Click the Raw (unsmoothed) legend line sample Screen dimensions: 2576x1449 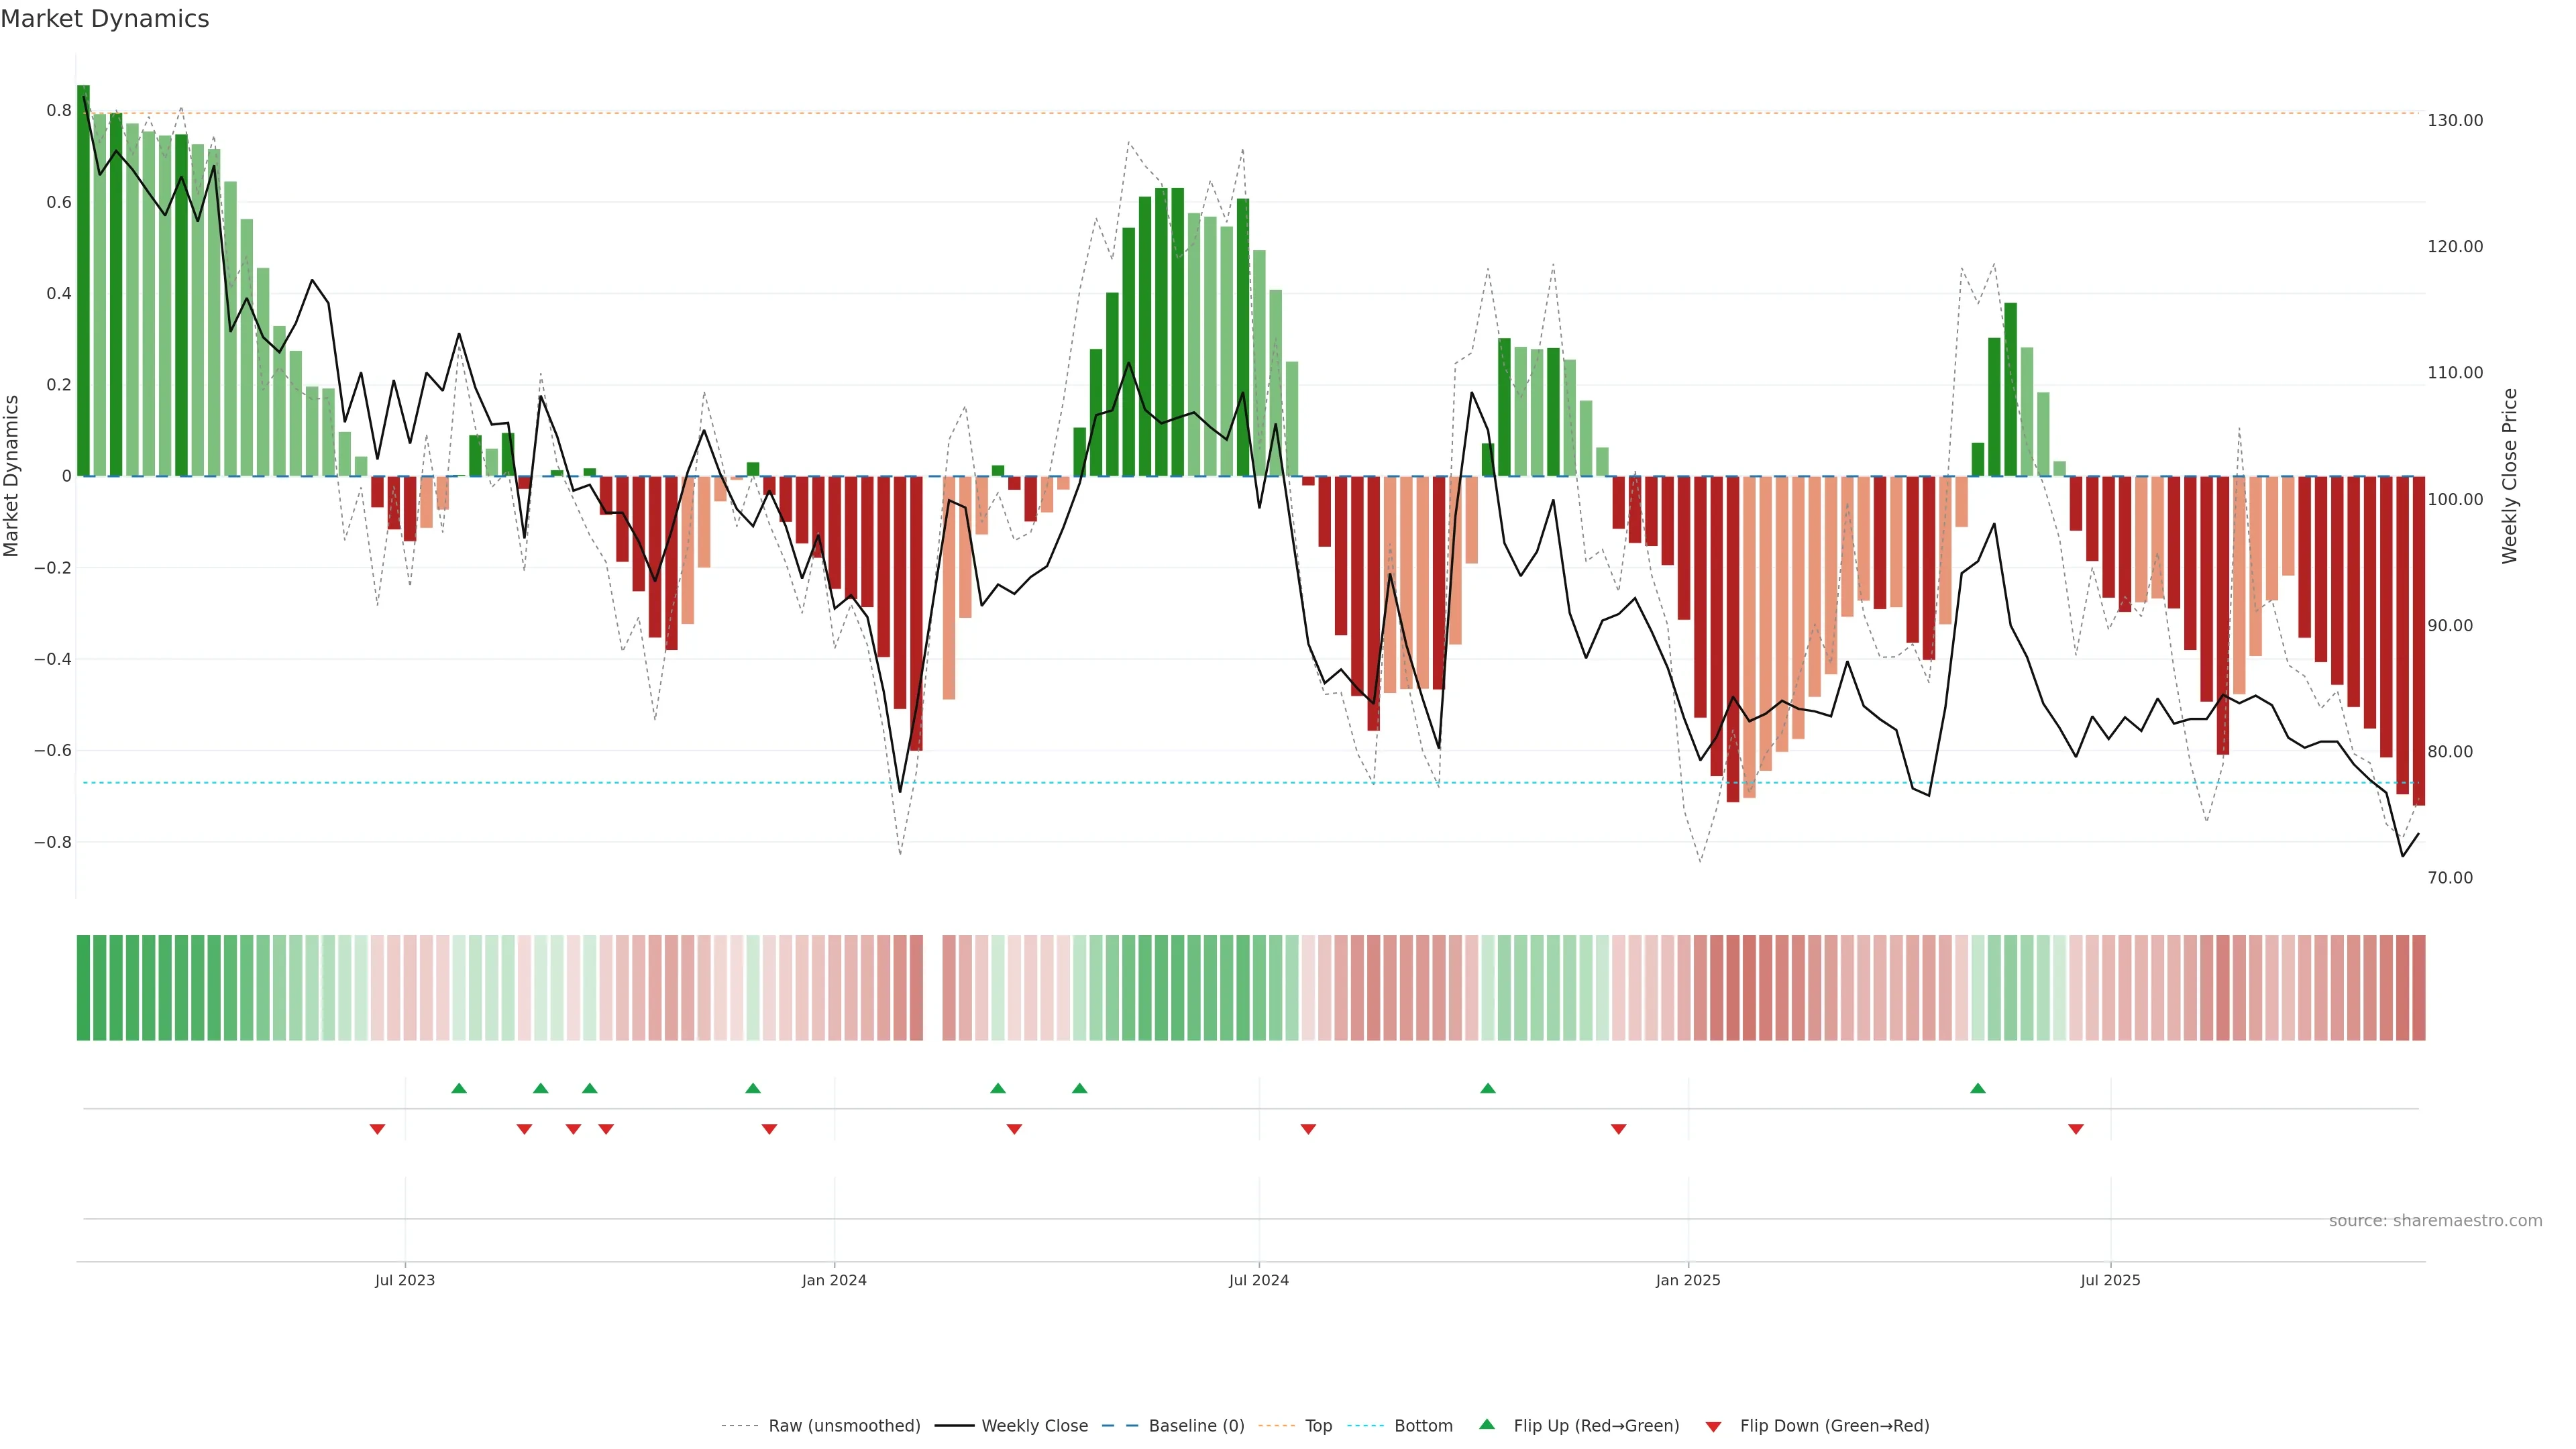click(x=739, y=1426)
